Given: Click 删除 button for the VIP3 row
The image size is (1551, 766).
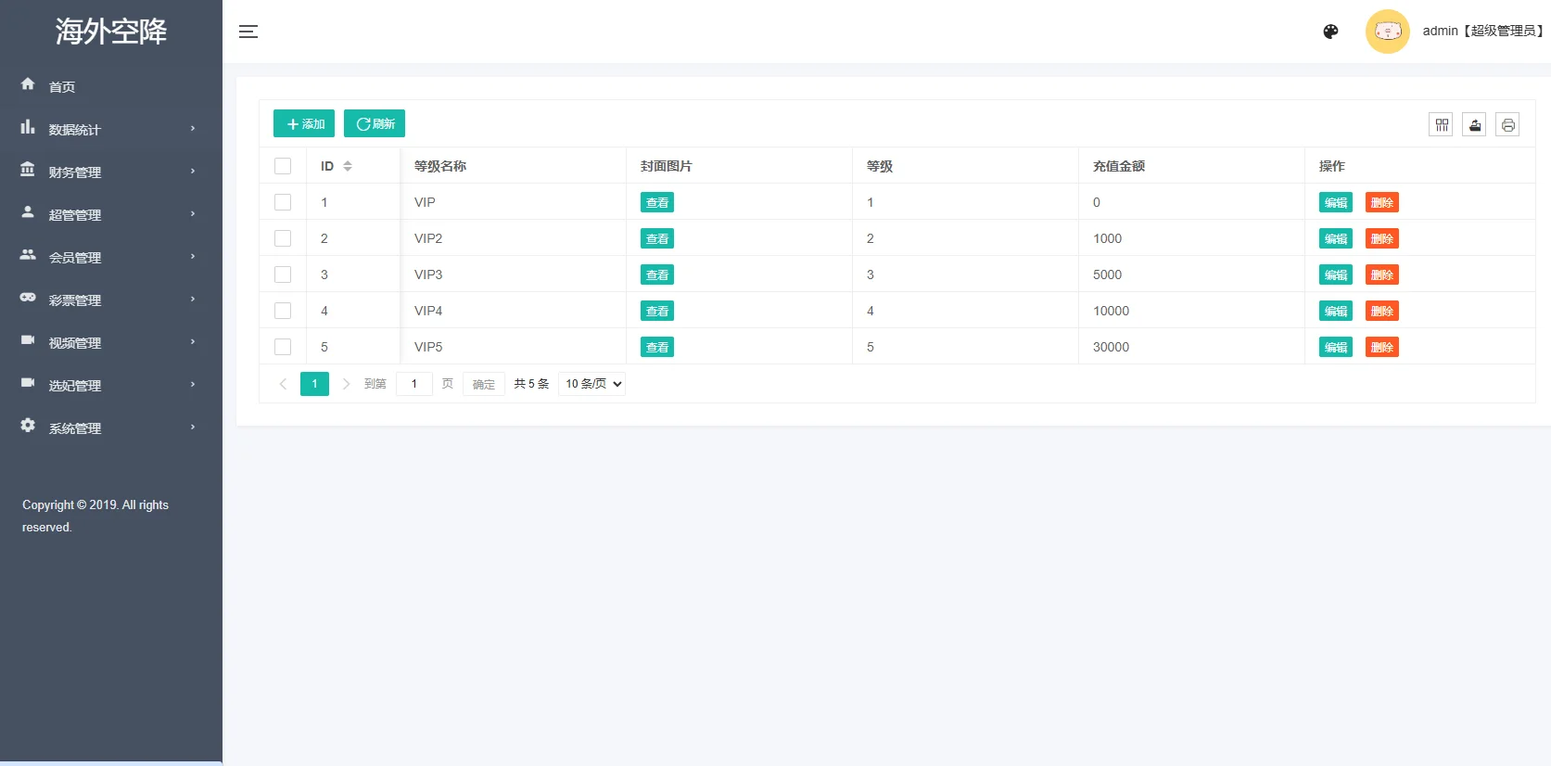Looking at the screenshot, I should (1381, 274).
